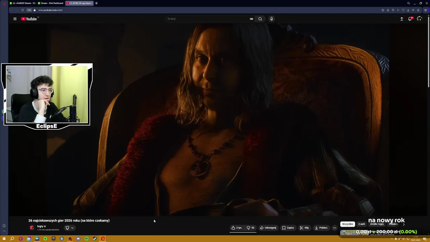This screenshot has width=430, height=242.
Task: Open sidebar history clock icon
Action: (x=4, y=226)
